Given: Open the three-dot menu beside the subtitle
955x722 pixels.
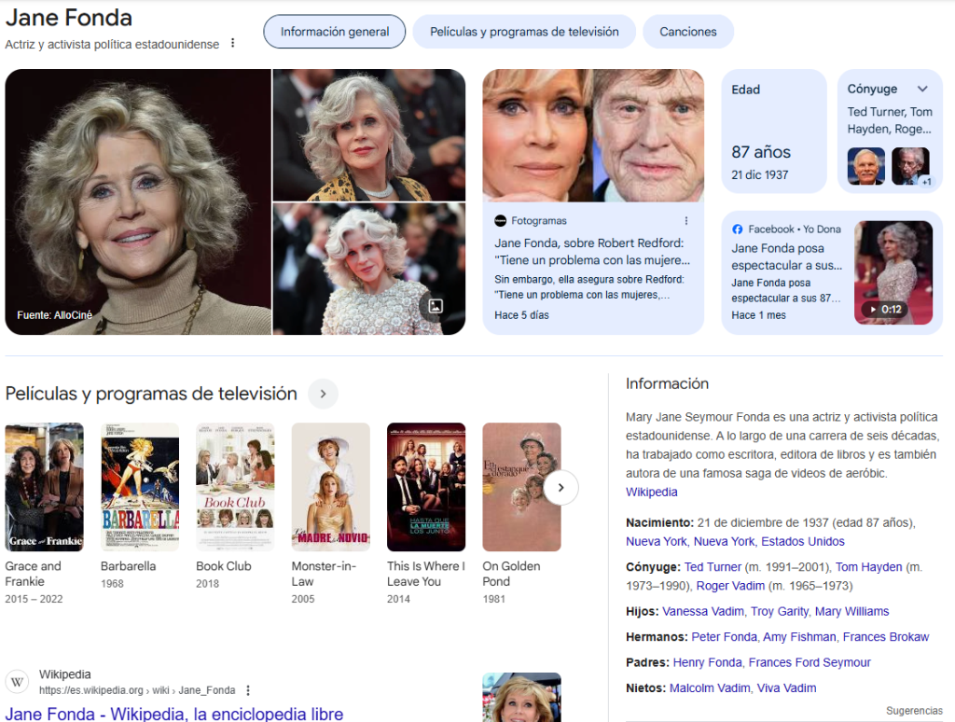Looking at the screenshot, I should pyautogui.click(x=233, y=44).
